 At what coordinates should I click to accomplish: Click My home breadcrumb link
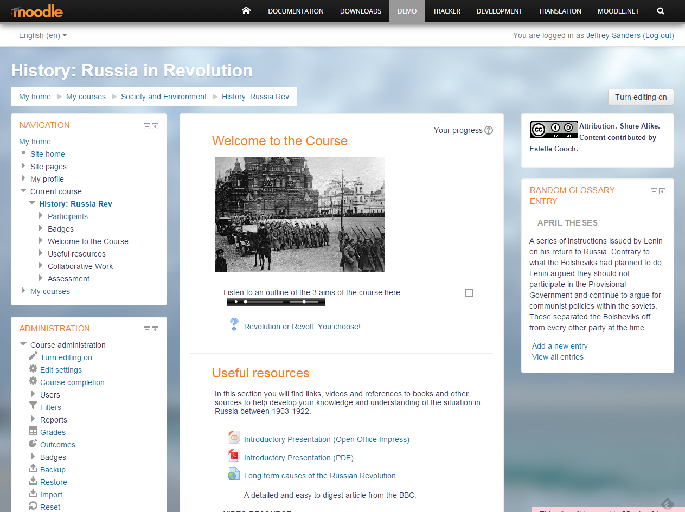(35, 97)
